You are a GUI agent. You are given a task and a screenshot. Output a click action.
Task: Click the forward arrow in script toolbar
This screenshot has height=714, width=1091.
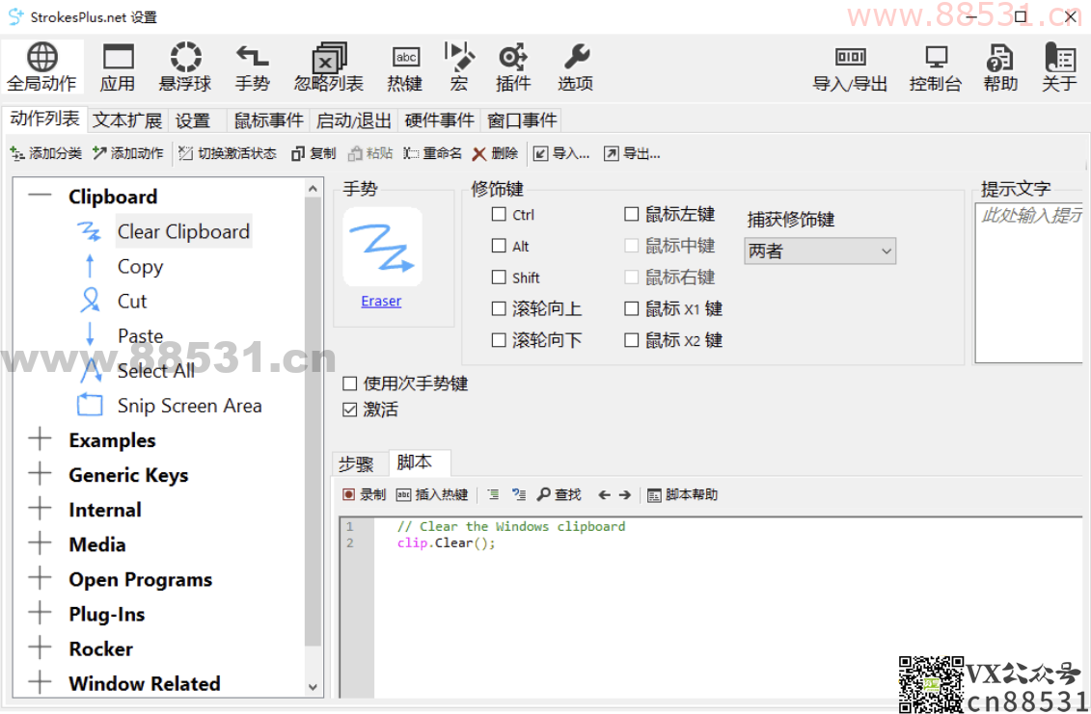[625, 495]
